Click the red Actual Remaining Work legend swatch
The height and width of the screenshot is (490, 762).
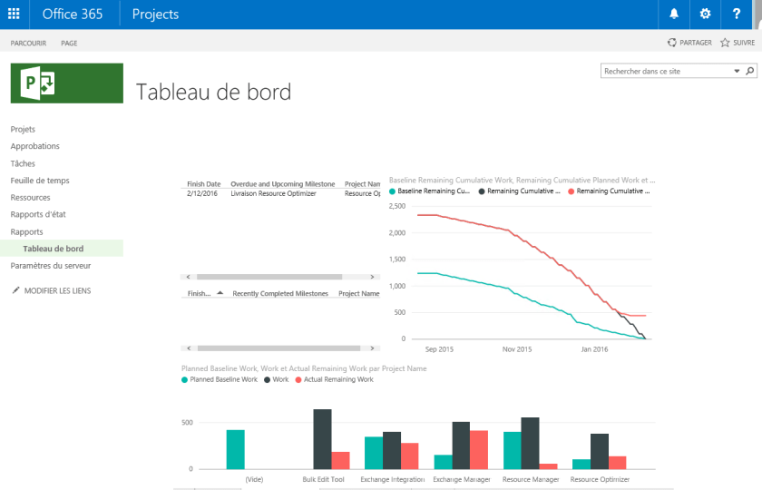tap(298, 379)
